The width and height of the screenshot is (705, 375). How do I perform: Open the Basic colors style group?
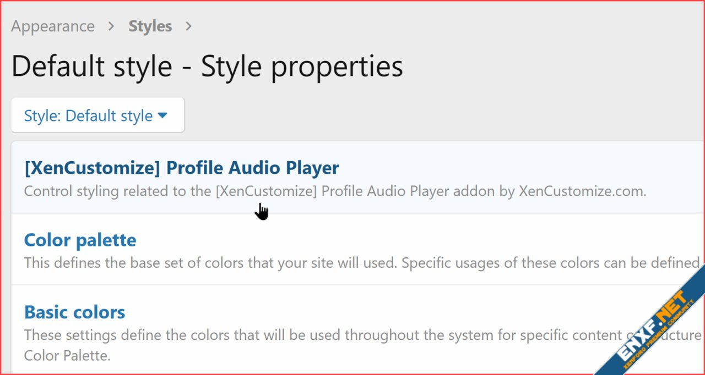click(75, 312)
